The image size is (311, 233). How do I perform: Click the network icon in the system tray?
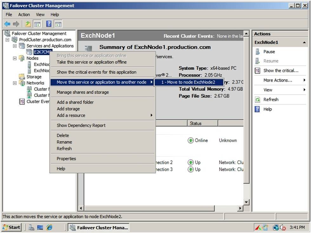tap(276, 227)
